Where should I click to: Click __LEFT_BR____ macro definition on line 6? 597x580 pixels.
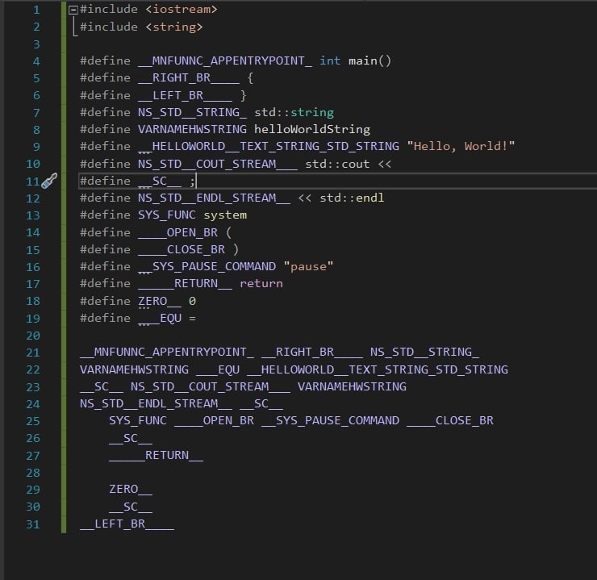185,95
